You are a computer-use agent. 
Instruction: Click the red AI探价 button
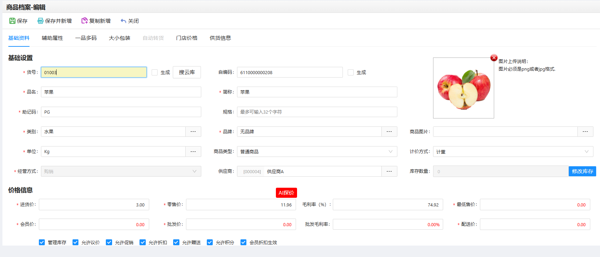tap(286, 193)
